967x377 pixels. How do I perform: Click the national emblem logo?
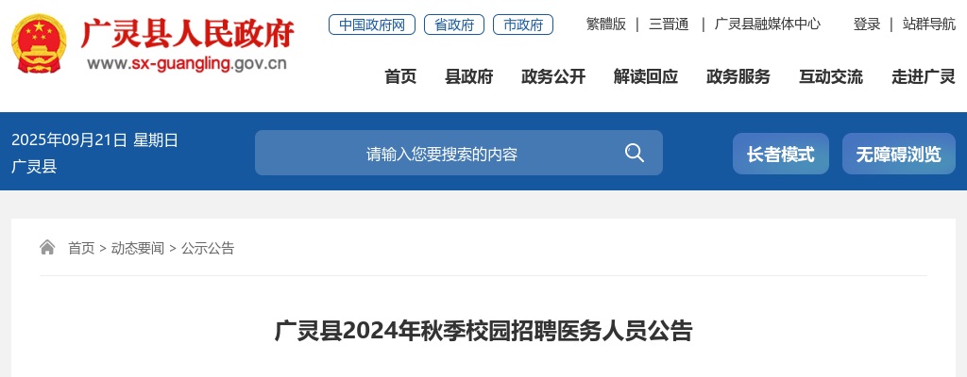(40, 44)
